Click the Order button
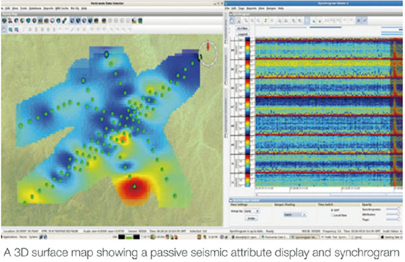 pos(251,218)
